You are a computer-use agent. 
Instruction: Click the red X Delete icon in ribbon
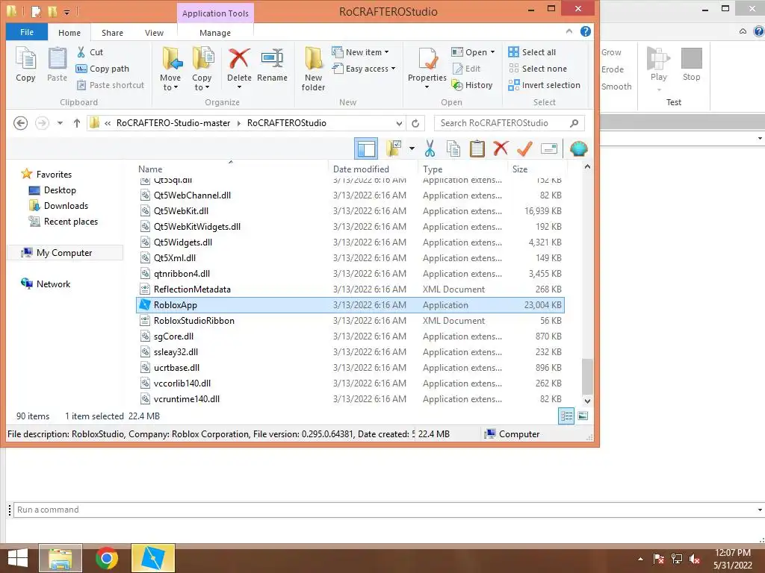coord(239,59)
